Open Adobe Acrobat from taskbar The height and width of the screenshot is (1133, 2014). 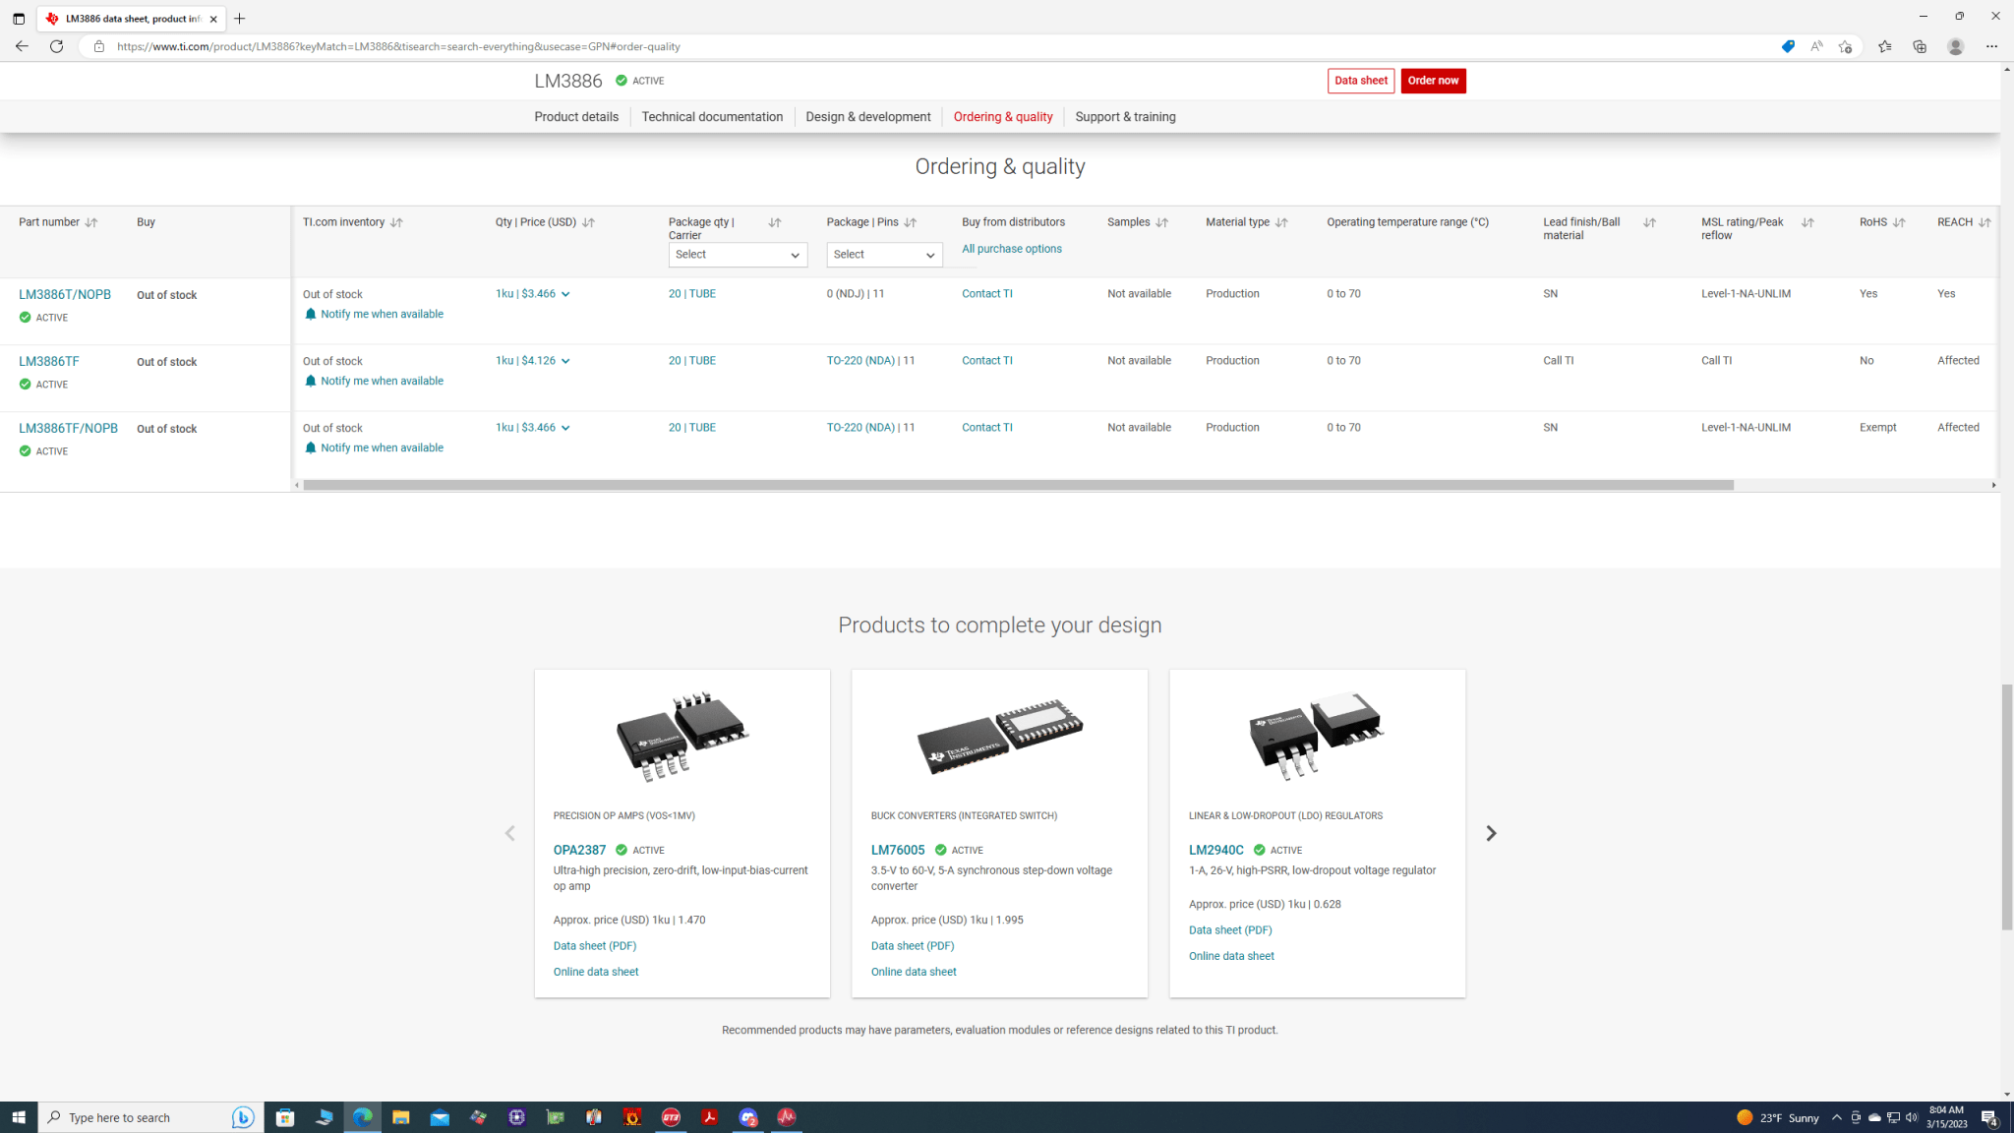click(x=709, y=1117)
